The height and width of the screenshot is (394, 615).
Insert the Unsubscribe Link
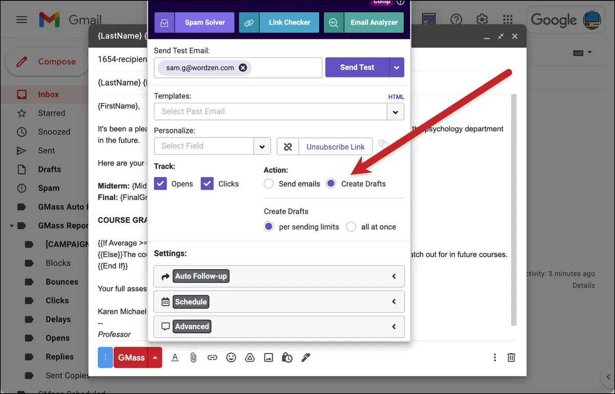pyautogui.click(x=336, y=147)
